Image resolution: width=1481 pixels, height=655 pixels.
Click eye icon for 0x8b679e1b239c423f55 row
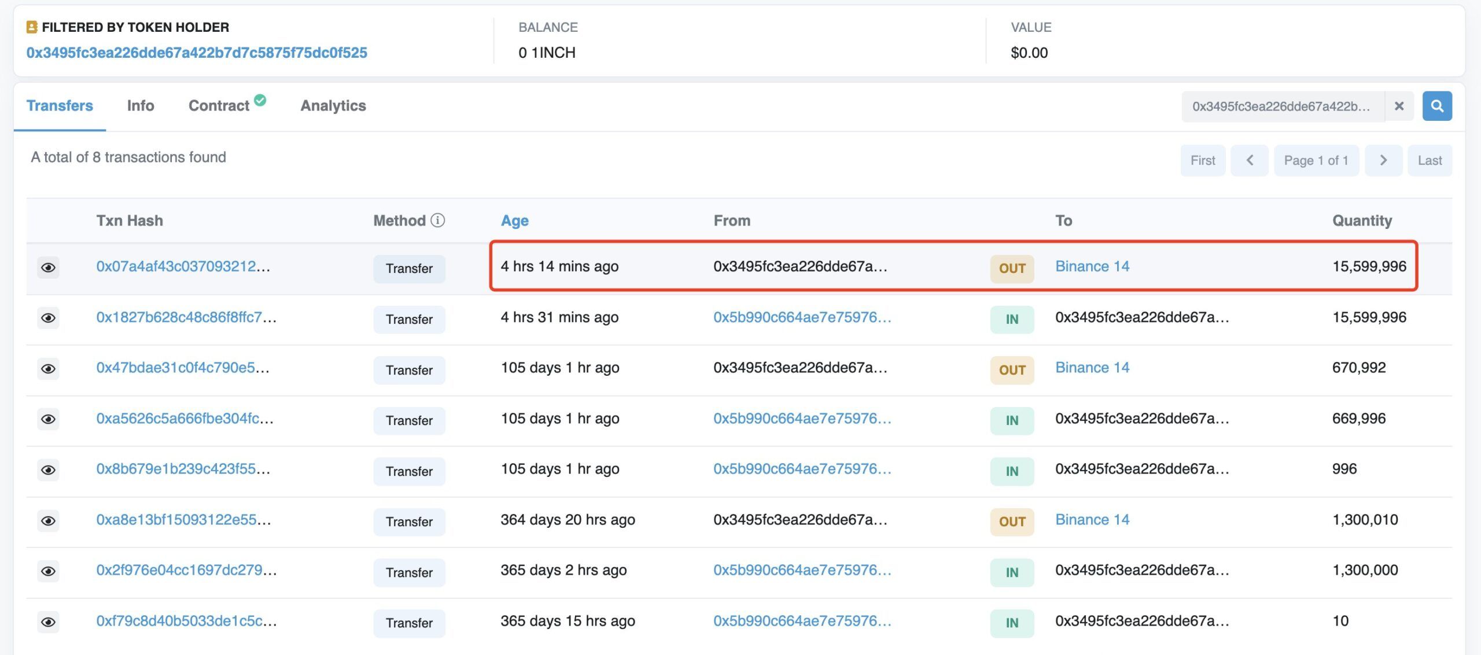(x=49, y=470)
